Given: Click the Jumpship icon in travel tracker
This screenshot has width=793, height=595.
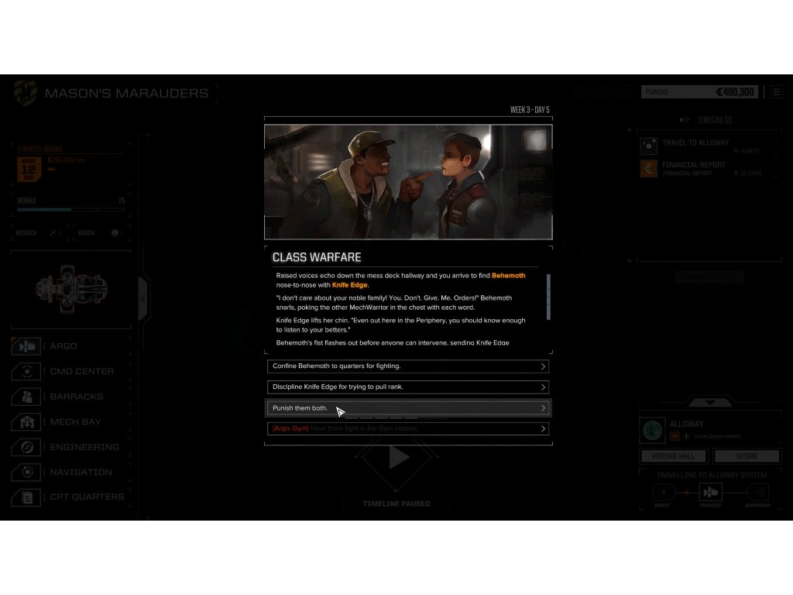Looking at the screenshot, I should 757,492.
